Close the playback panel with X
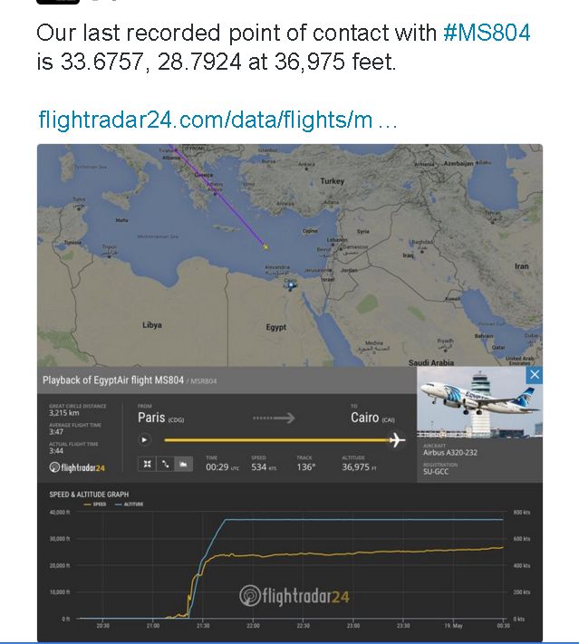Viewport: 579px width, 644px height. [x=535, y=375]
